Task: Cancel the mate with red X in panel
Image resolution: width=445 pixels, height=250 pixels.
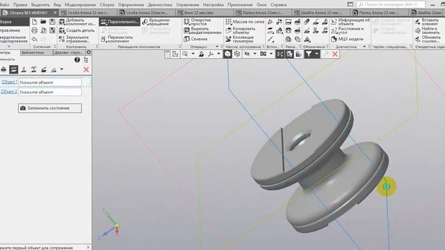Action: (86, 69)
